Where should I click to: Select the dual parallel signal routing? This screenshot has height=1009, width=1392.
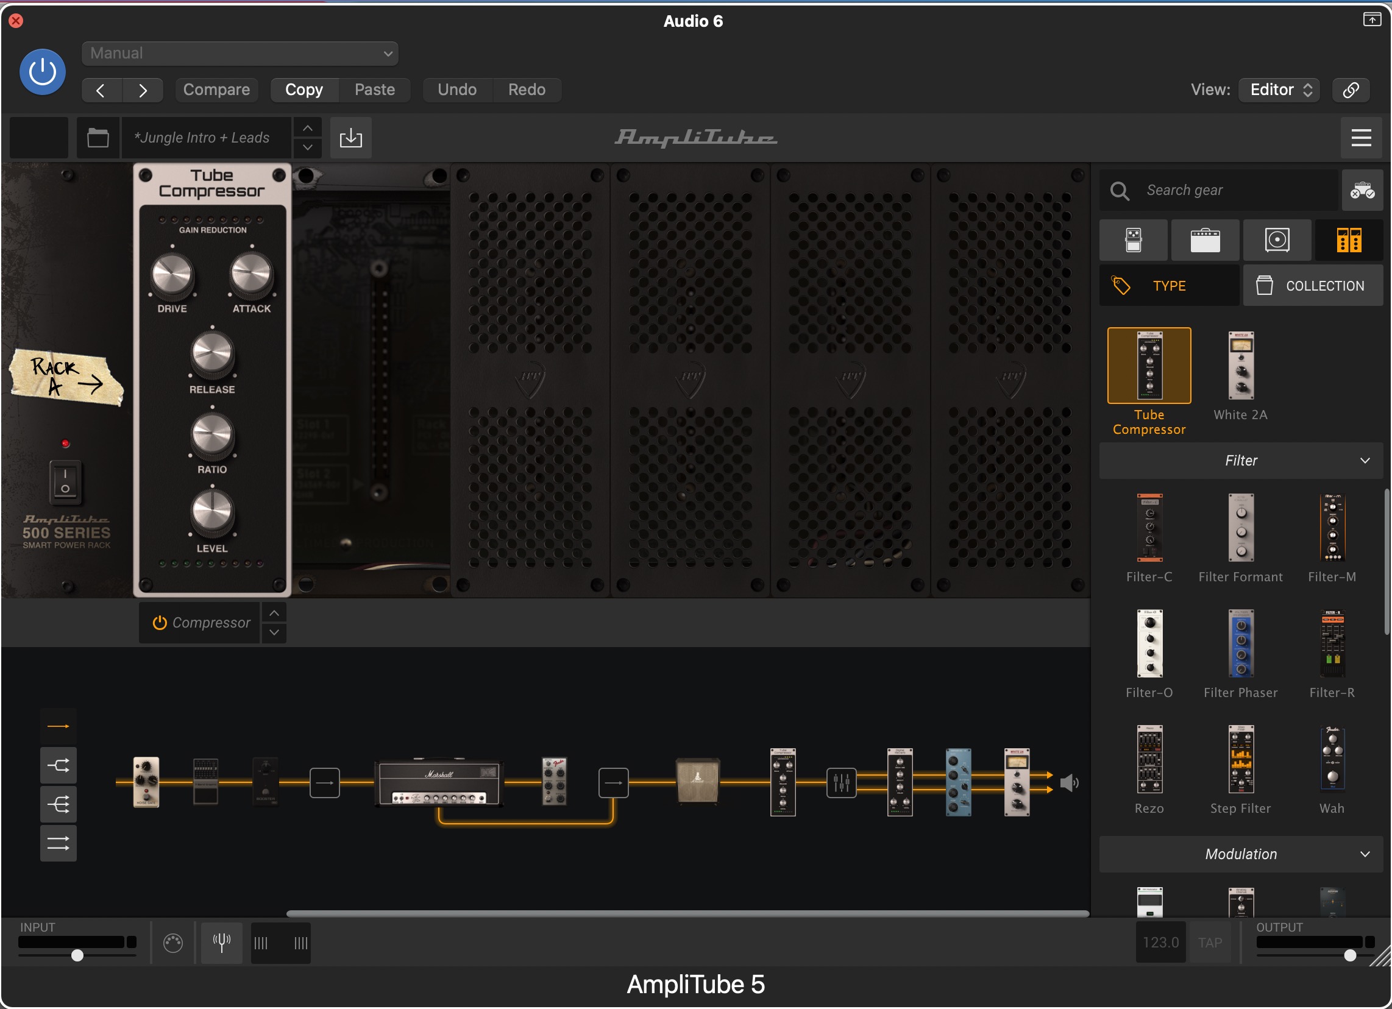click(x=59, y=844)
